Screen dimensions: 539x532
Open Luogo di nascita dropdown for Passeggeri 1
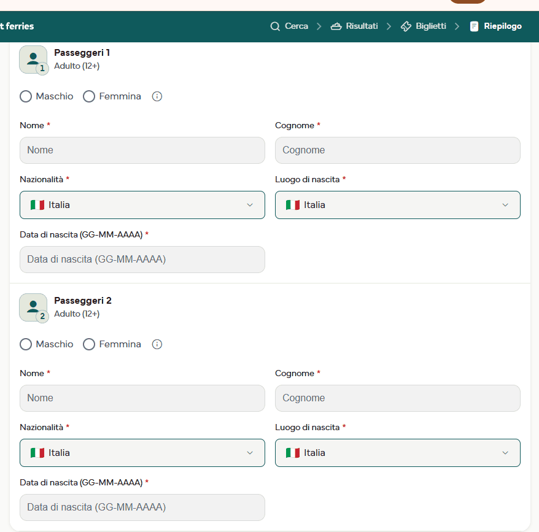[x=398, y=205]
